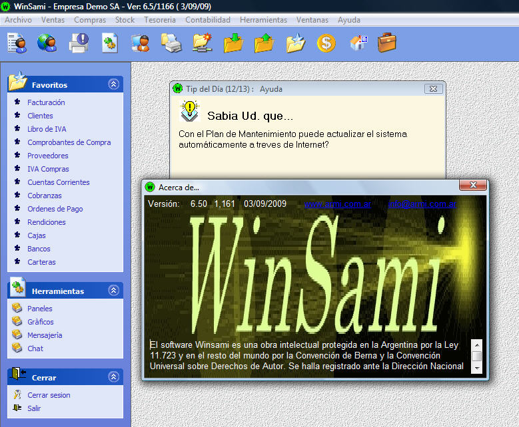
Task: Open the document with gears toolbar icon
Action: [x=109, y=43]
